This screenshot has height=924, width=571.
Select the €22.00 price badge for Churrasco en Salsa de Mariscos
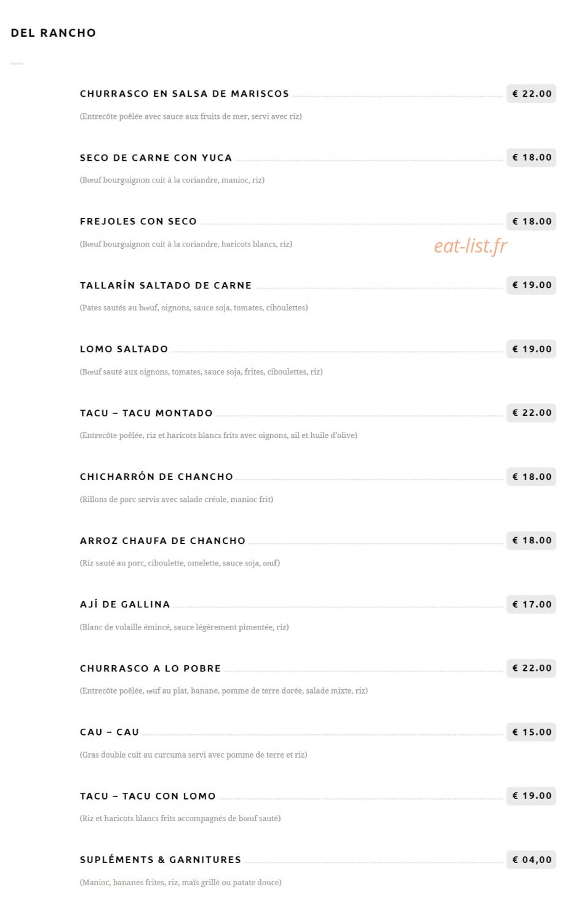click(x=531, y=94)
